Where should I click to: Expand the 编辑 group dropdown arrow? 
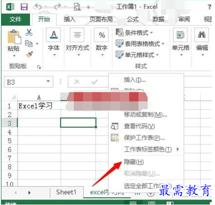coord(203,55)
